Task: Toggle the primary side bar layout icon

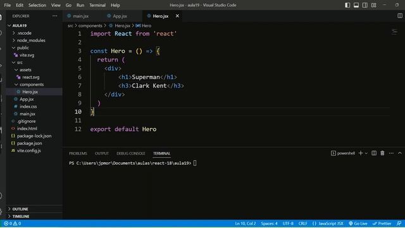Action: [347, 5]
